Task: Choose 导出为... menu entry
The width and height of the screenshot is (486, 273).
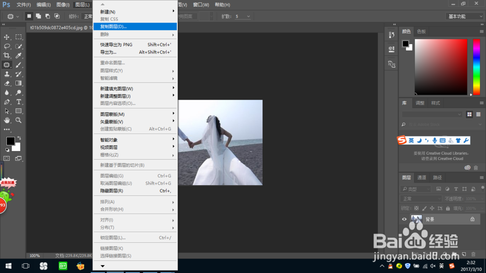Action: (x=135, y=52)
